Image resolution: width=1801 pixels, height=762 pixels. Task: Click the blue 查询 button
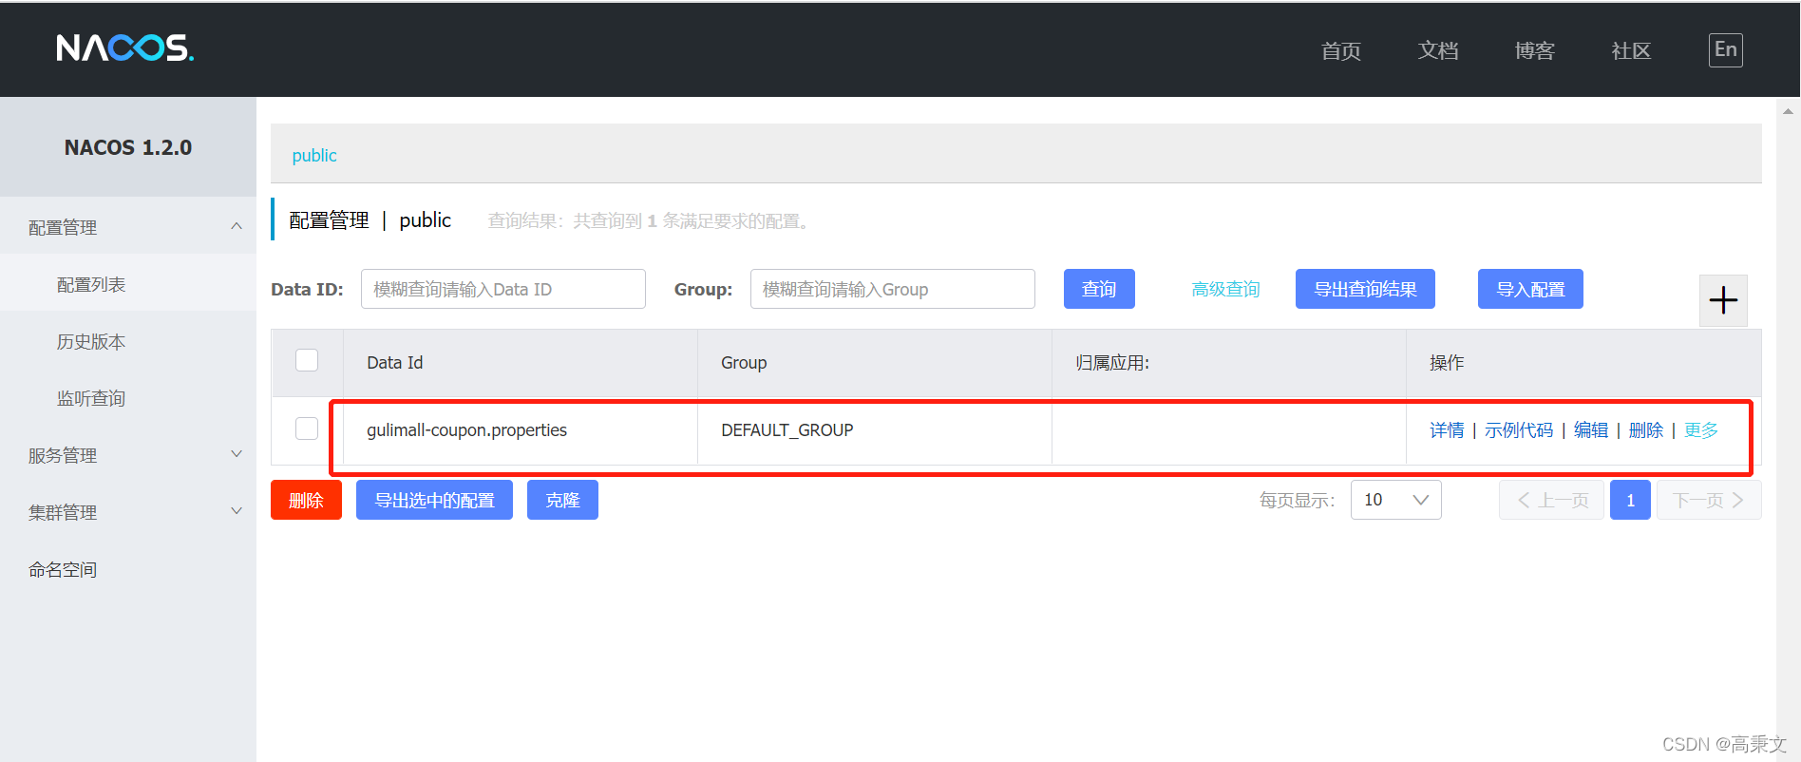pyautogui.click(x=1099, y=289)
